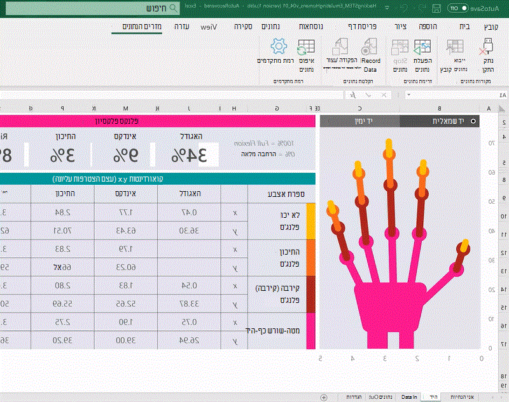Screen dimensions: 509x402
Task: Switch to the נתונים Out sheet tab
Action: [380, 397]
